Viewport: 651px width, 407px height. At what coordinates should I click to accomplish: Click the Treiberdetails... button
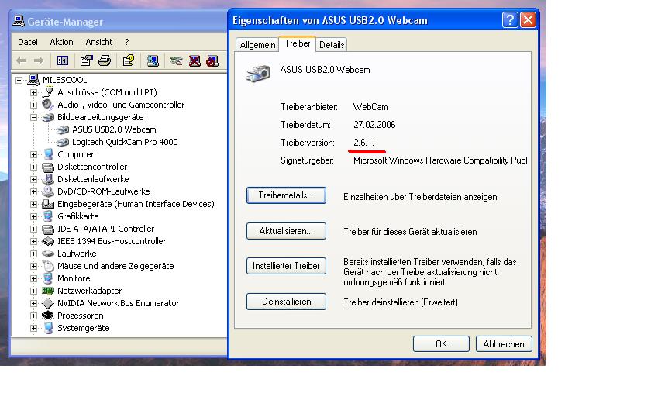[286, 195]
